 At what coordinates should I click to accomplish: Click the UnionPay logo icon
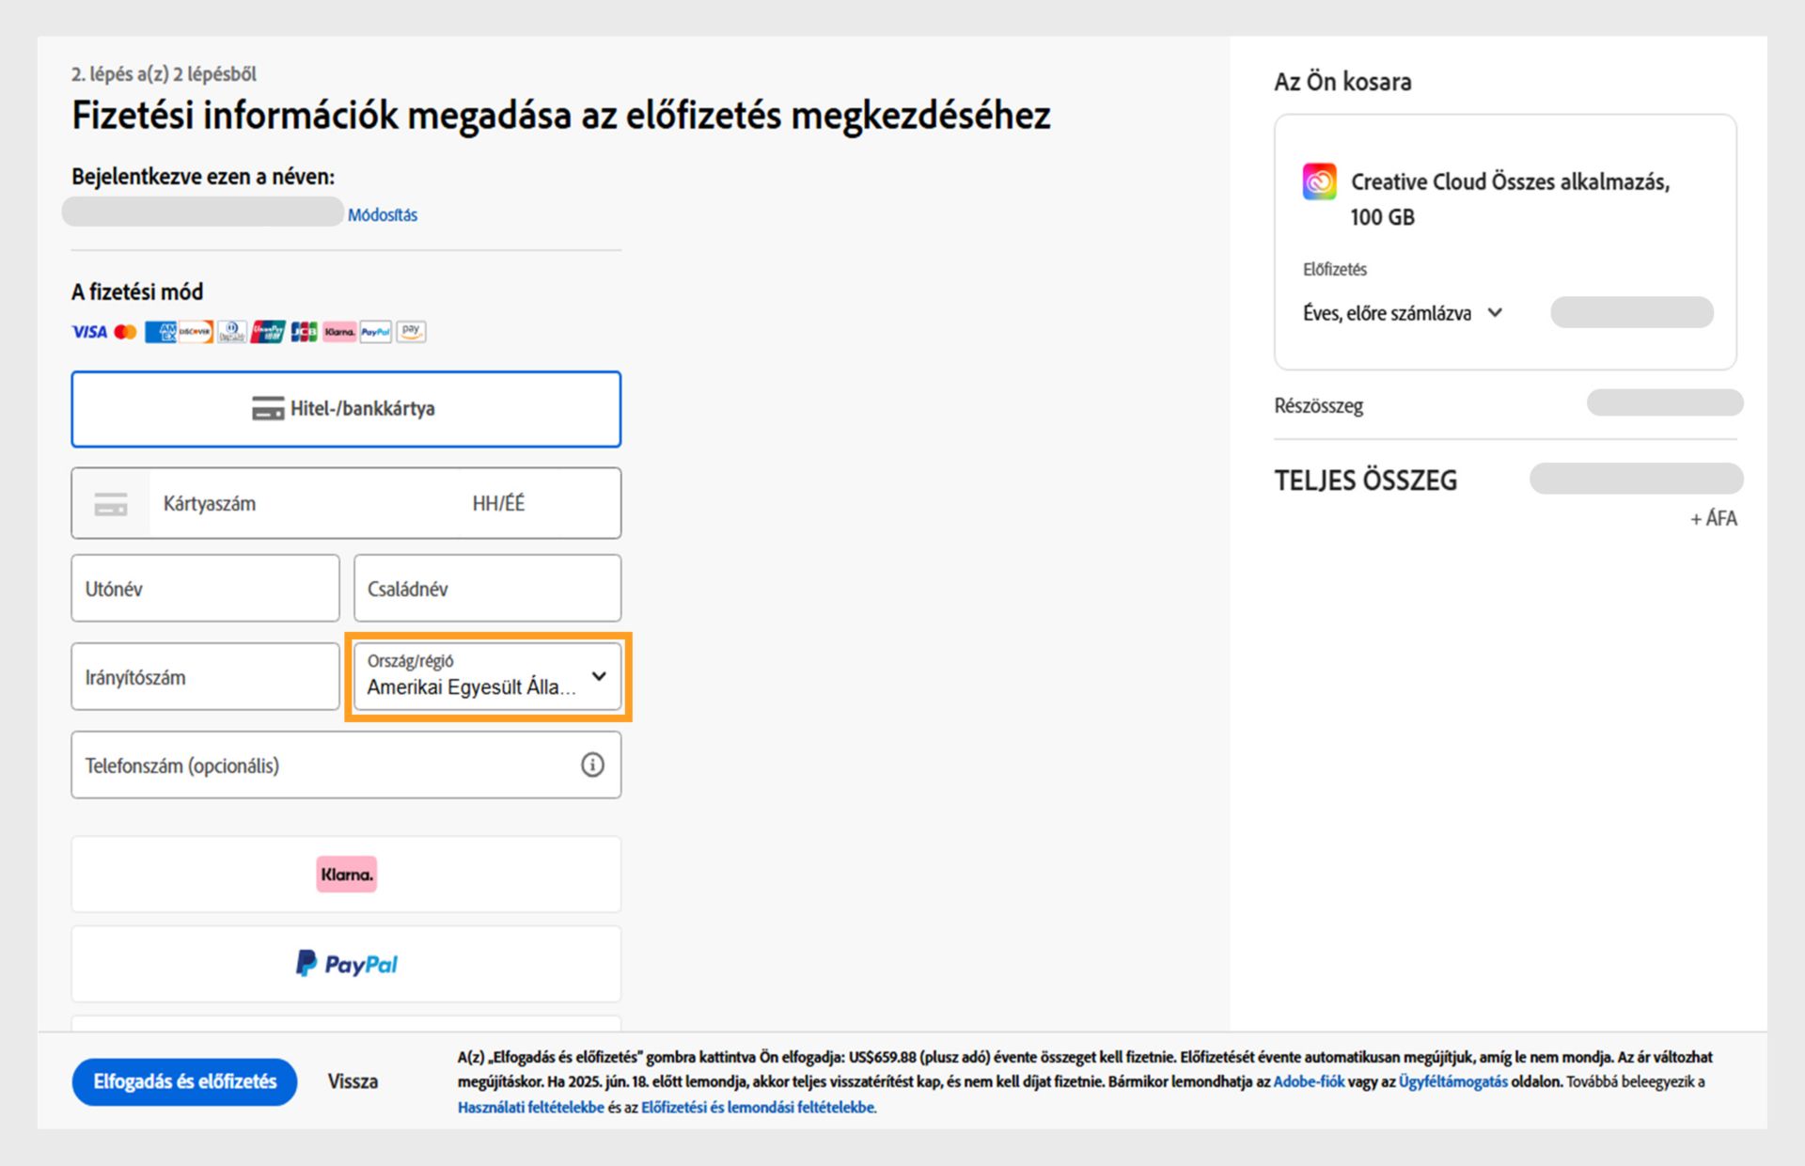click(x=268, y=332)
